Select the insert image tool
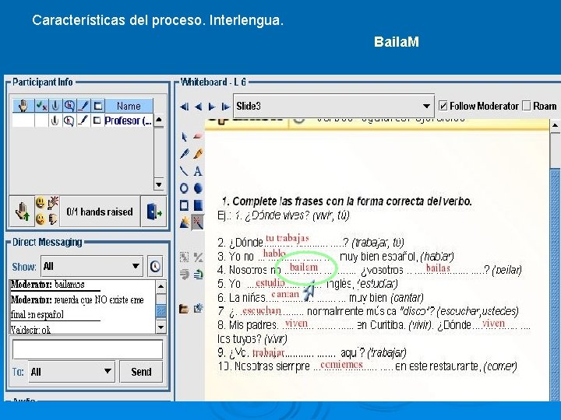The width and height of the screenshot is (561, 420). 184,222
